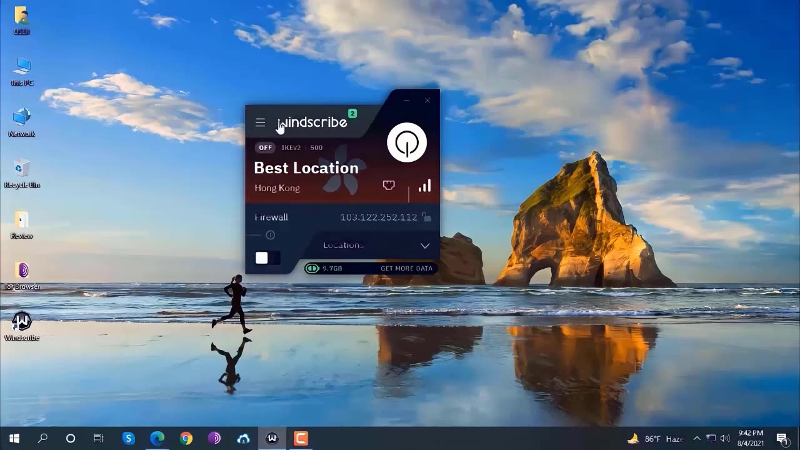This screenshot has height=450, width=800.
Task: Open the 86°F Haze weather widget
Action: point(655,439)
